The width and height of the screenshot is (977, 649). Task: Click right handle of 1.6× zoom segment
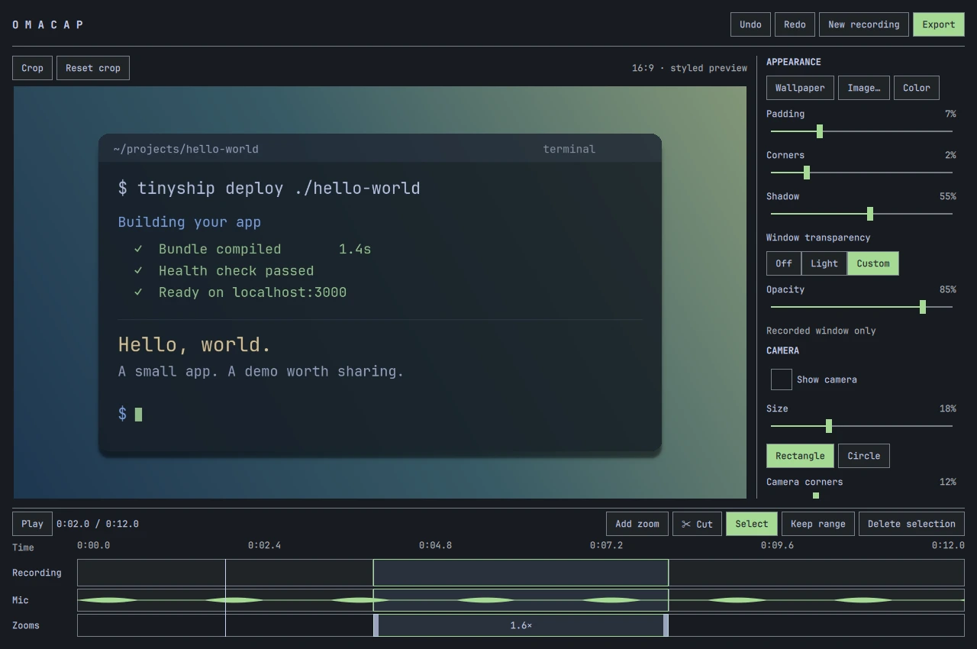coord(666,625)
